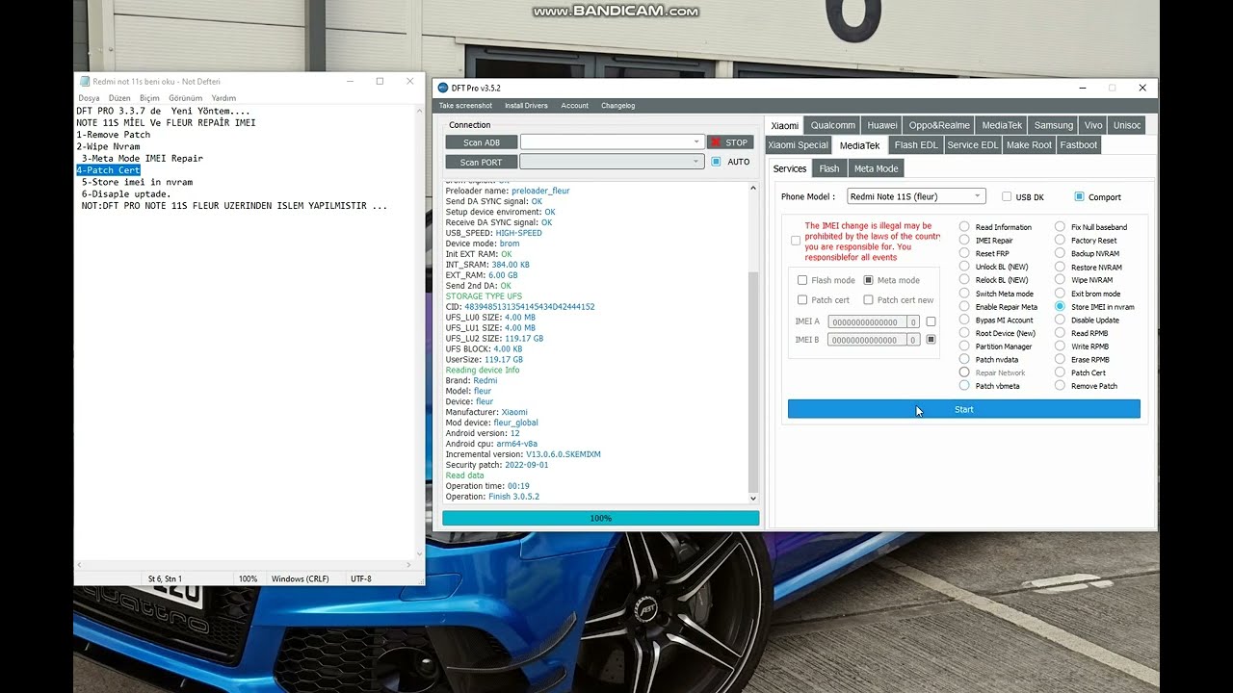The image size is (1233, 693).
Task: Choose the Enable Repair Meta option
Action: (964, 307)
